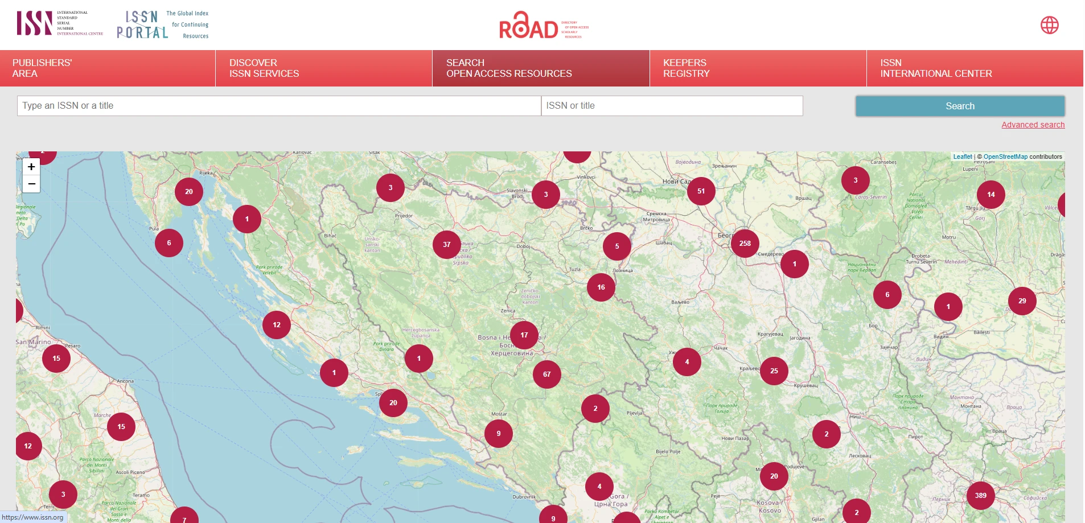Image resolution: width=1085 pixels, height=523 pixels.
Task: Zoom in on the map
Action: point(31,167)
